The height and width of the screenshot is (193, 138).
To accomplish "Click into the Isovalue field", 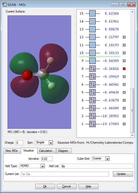I will pos(46,159).
